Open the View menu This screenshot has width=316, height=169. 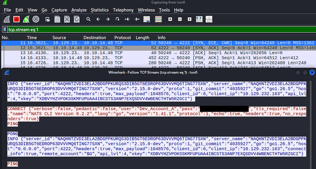pos(32,10)
